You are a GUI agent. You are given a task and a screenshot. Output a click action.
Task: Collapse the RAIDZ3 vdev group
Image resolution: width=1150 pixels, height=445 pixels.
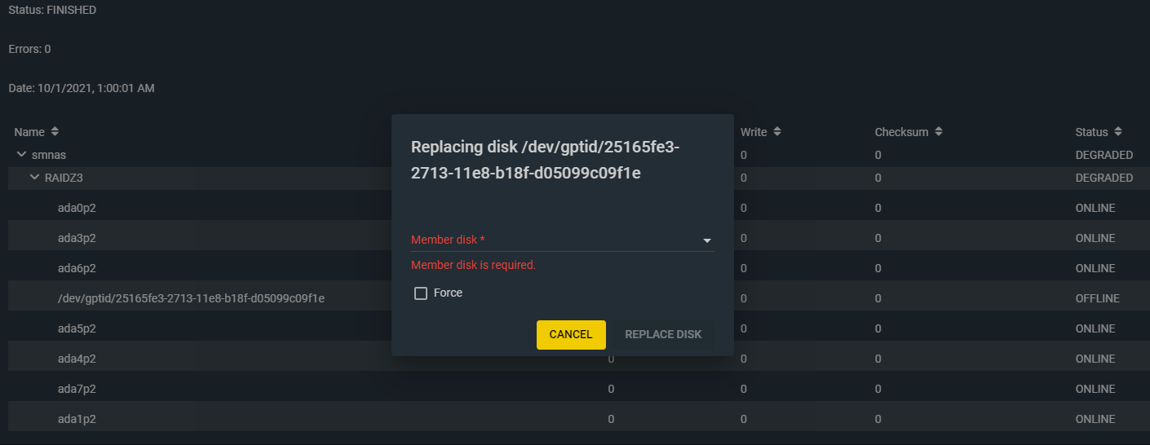(34, 178)
